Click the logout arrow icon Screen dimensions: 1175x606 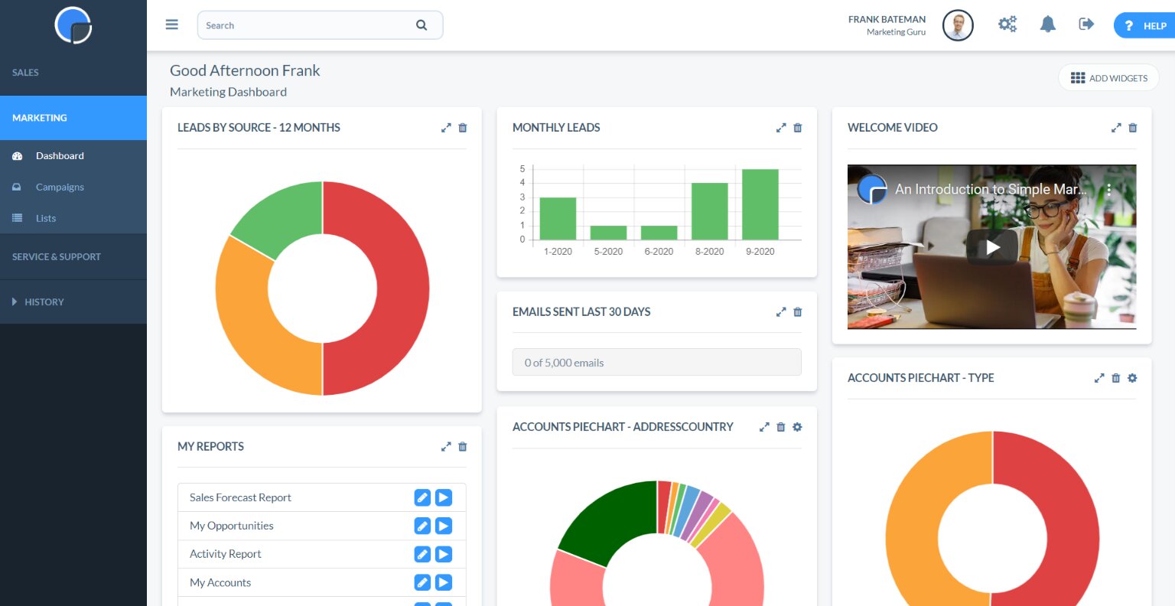[1086, 24]
